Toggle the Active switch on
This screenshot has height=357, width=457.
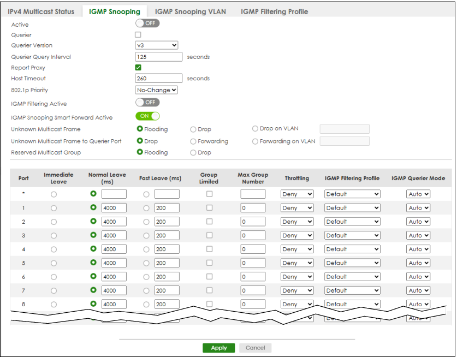147,23
